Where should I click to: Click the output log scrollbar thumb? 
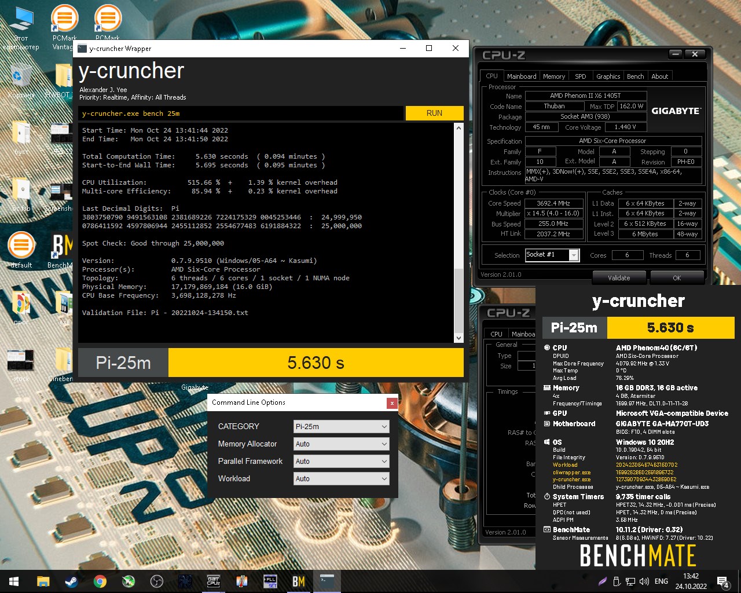click(x=458, y=301)
